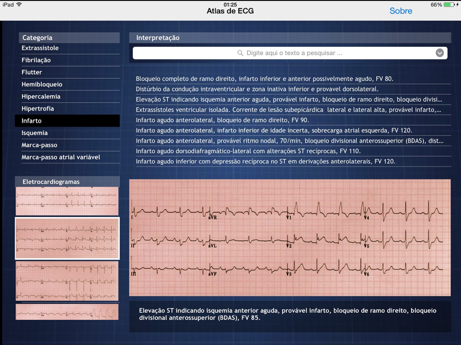461x345 pixels.
Task: Select the Extrassístole category
Action: [x=69, y=48]
